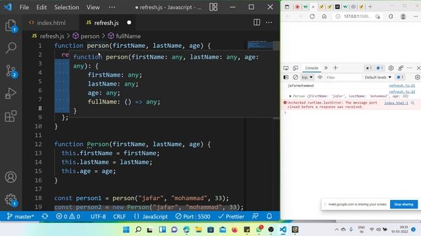Open the Explorer view in activity bar
The image size is (421, 236).
[11, 26]
